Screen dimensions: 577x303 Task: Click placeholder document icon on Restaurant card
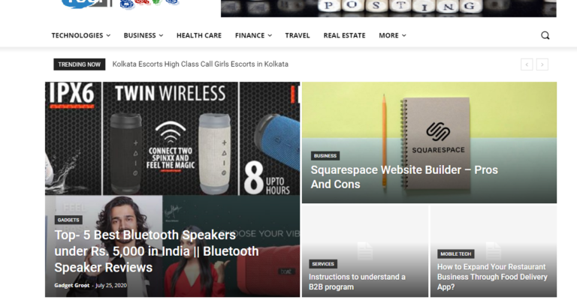click(494, 250)
